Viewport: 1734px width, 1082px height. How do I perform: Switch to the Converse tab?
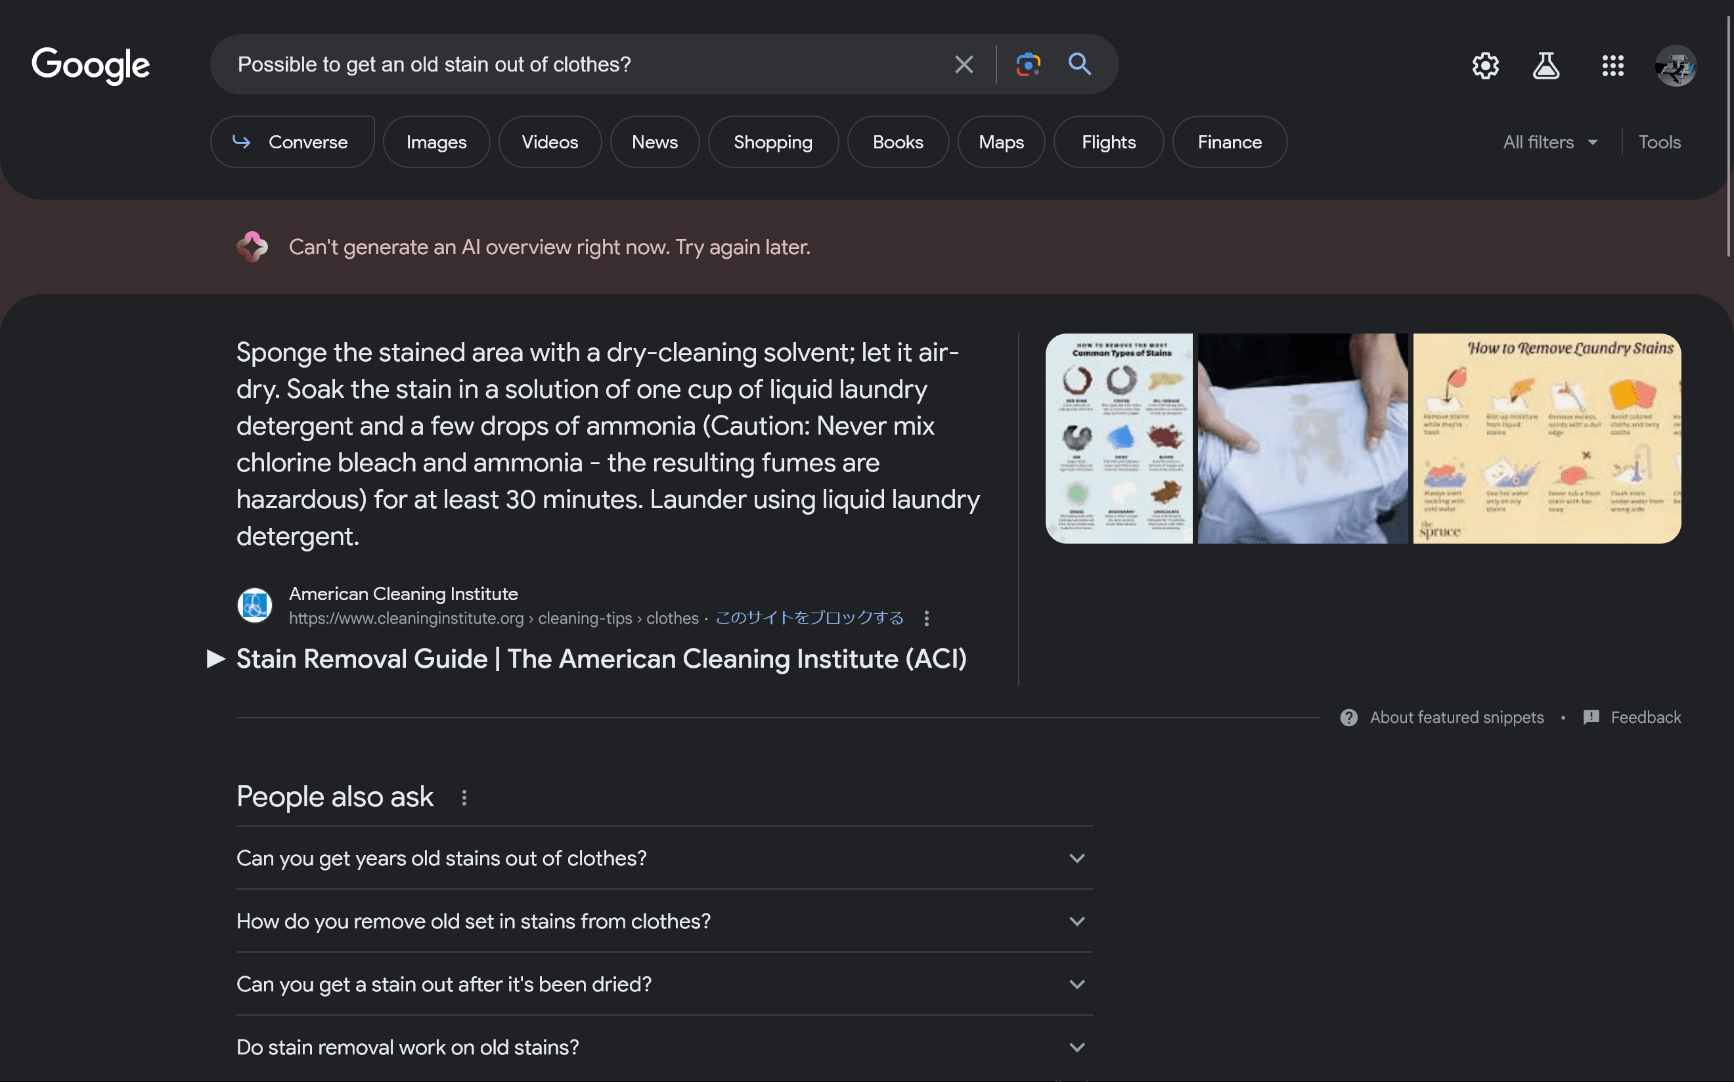[292, 142]
